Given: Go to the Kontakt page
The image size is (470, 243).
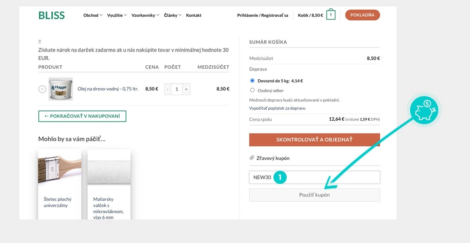Looking at the screenshot, I should tap(194, 15).
